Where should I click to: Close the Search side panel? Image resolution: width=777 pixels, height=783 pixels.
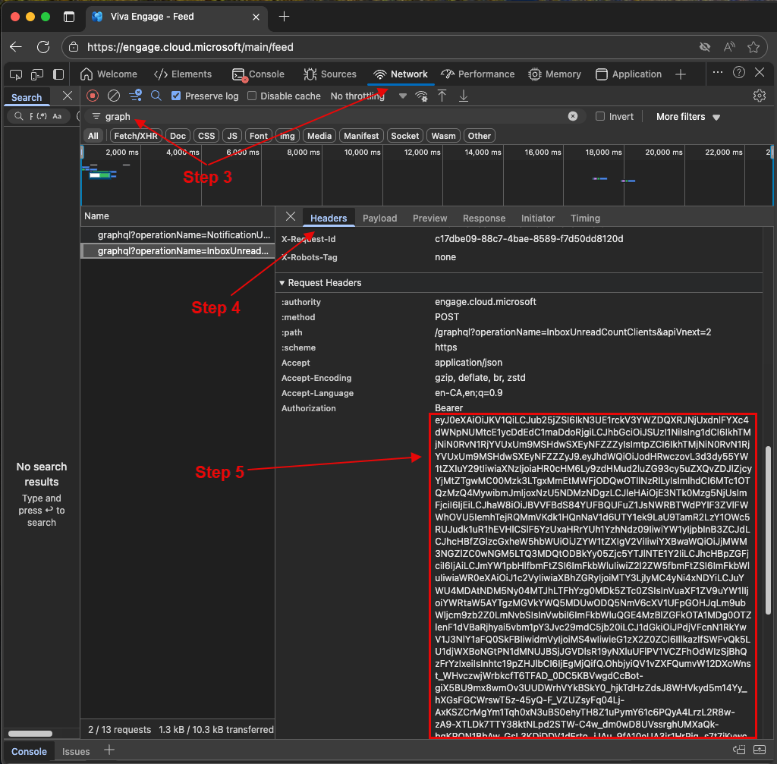click(68, 96)
